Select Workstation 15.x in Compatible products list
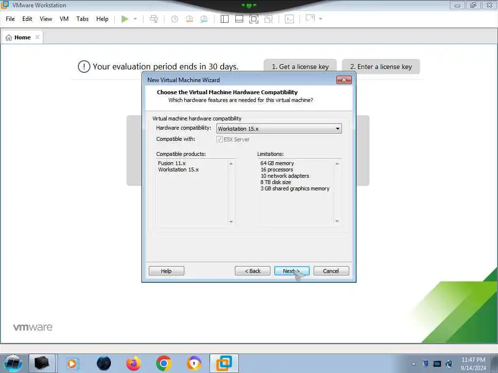The image size is (498, 373). pyautogui.click(x=178, y=170)
